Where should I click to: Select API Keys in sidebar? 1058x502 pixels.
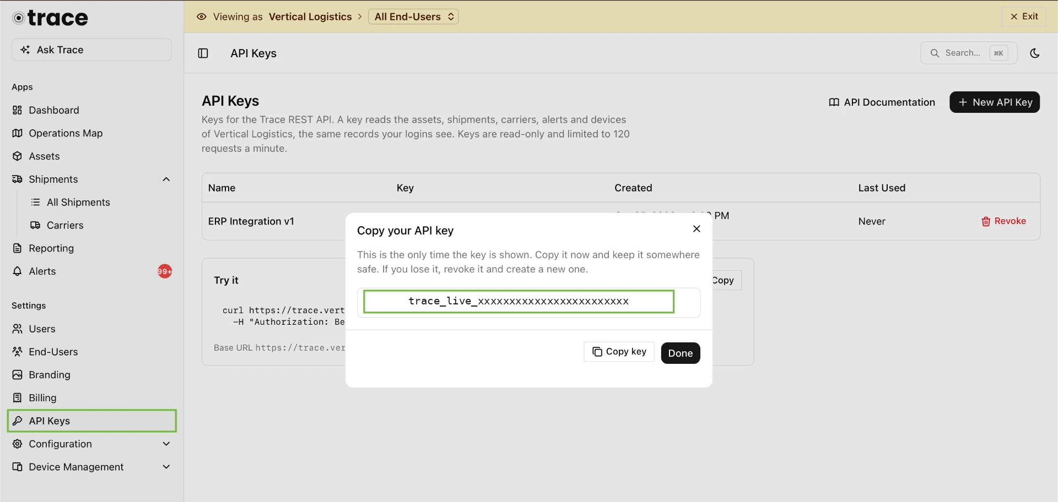(x=91, y=421)
